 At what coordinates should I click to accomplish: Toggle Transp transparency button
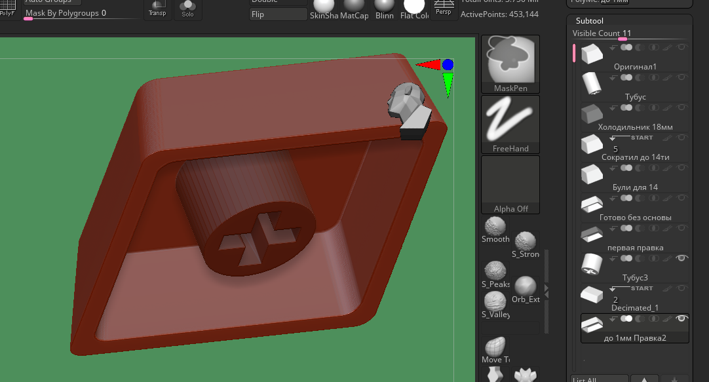coord(157,9)
